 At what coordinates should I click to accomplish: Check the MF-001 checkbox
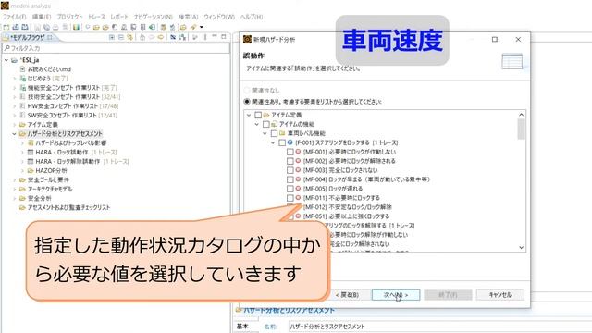click(x=290, y=152)
